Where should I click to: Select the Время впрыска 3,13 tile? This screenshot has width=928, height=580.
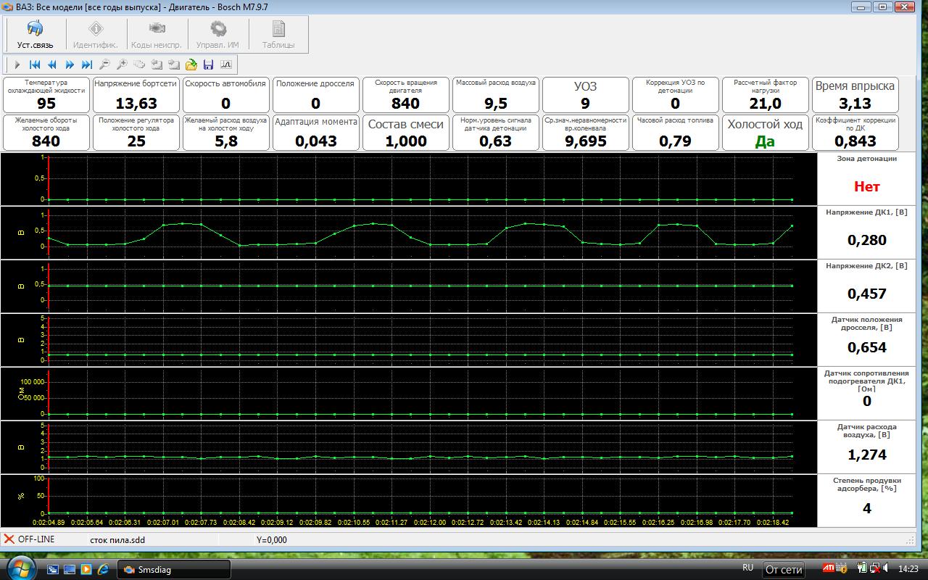pos(855,95)
